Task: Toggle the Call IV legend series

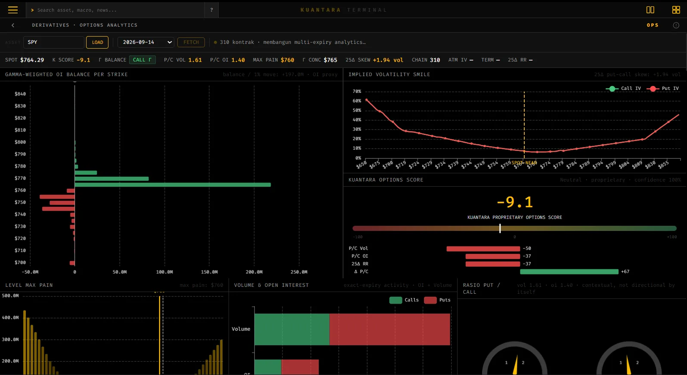Action: [623, 89]
